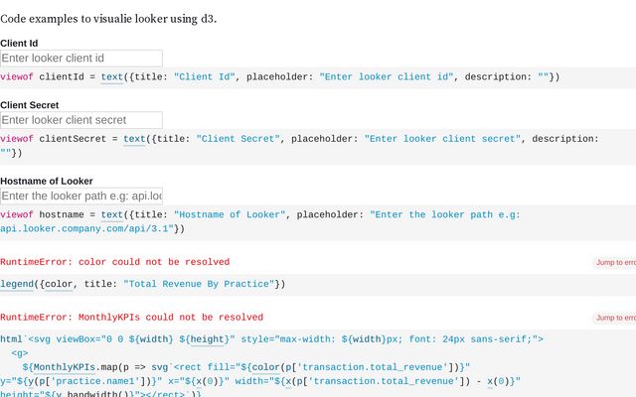
Task: Click the Client Id input field
Action: (x=81, y=59)
